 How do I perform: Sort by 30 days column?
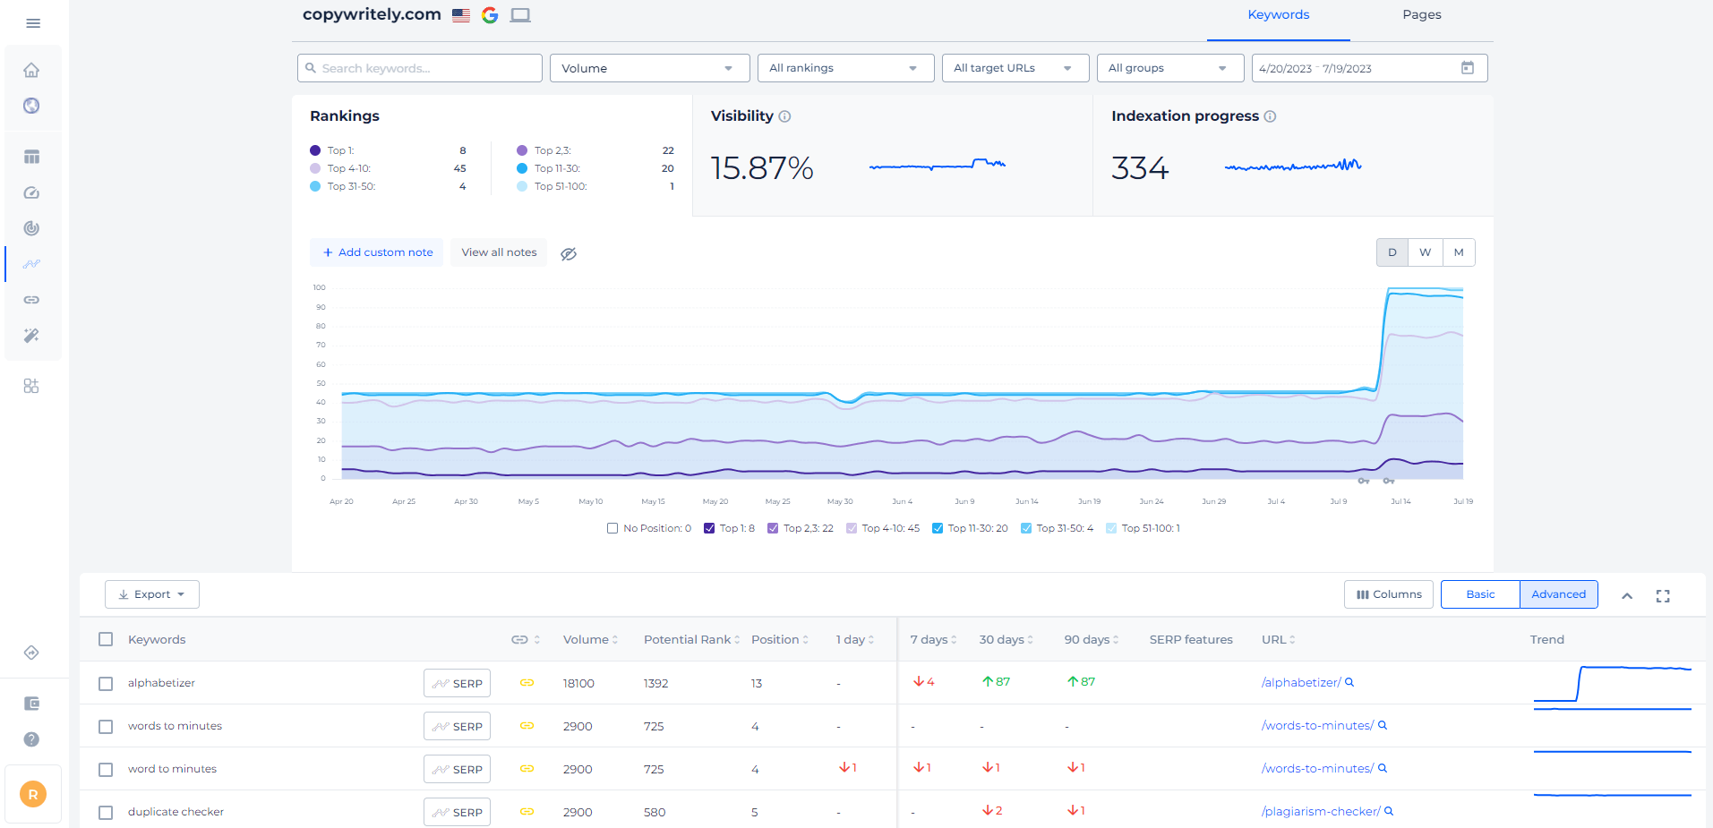pyautogui.click(x=1006, y=639)
